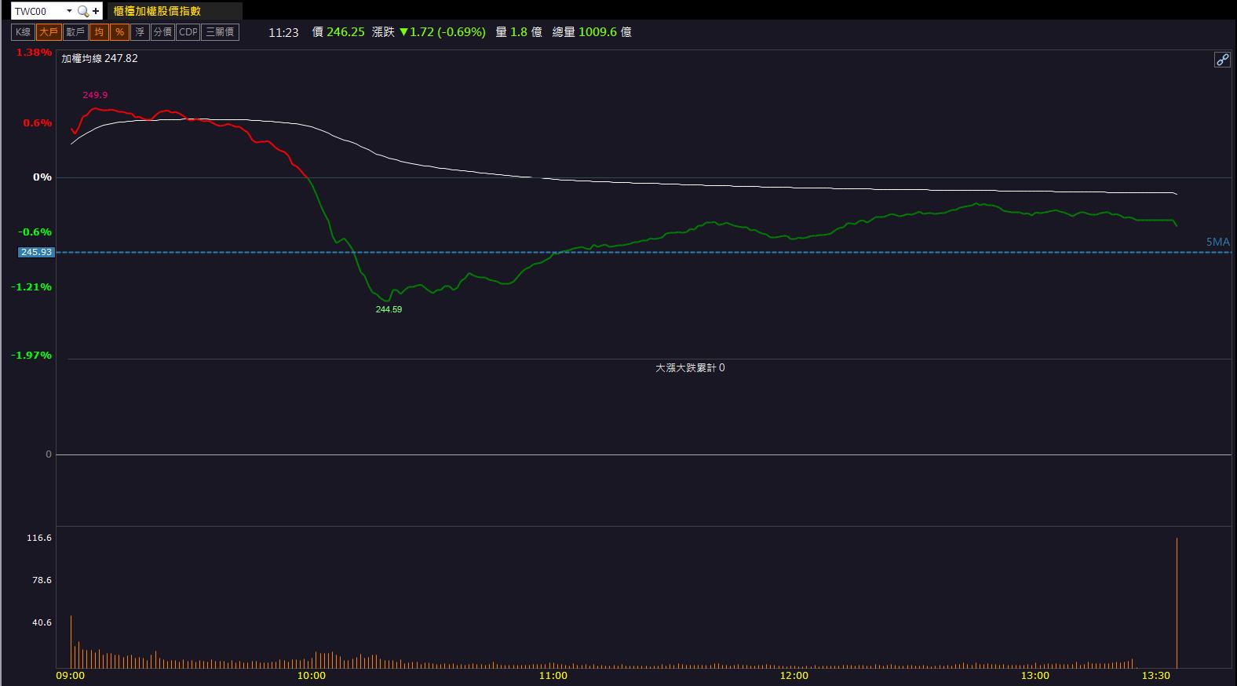The width and height of the screenshot is (1237, 686).
Task: Click the 1.38% axis label
Action: coord(34,53)
